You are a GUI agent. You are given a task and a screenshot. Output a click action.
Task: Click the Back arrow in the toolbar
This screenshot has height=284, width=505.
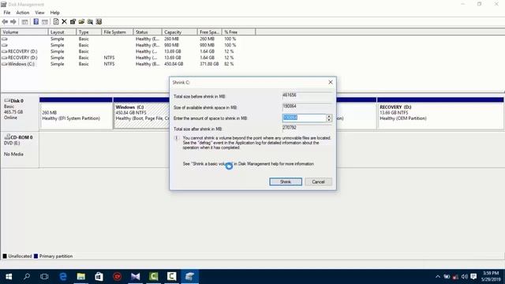(x=5, y=21)
